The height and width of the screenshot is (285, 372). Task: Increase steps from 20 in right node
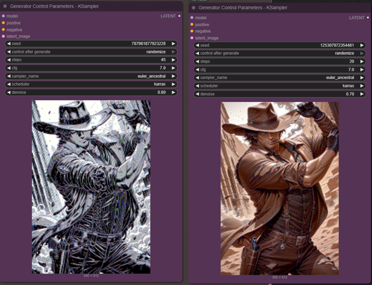point(362,61)
